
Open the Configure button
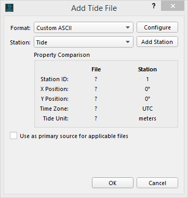pyautogui.click(x=157, y=27)
